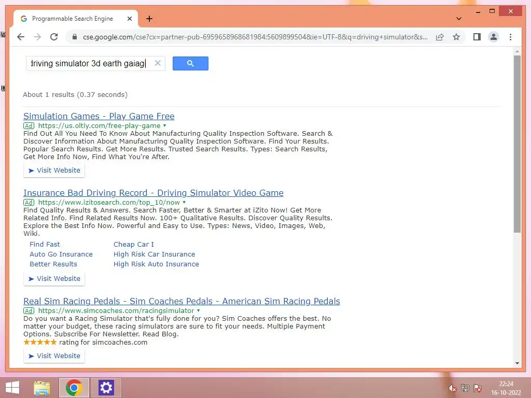The image size is (531, 398).
Task: Reload the current page
Action: pyautogui.click(x=54, y=37)
